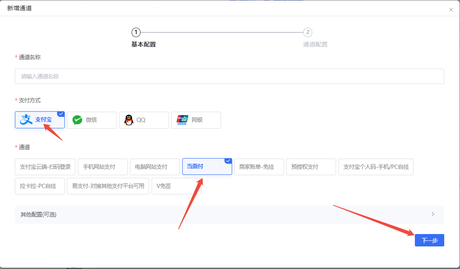
Task: Click the 通道配置 step label
Action: tap(315, 44)
